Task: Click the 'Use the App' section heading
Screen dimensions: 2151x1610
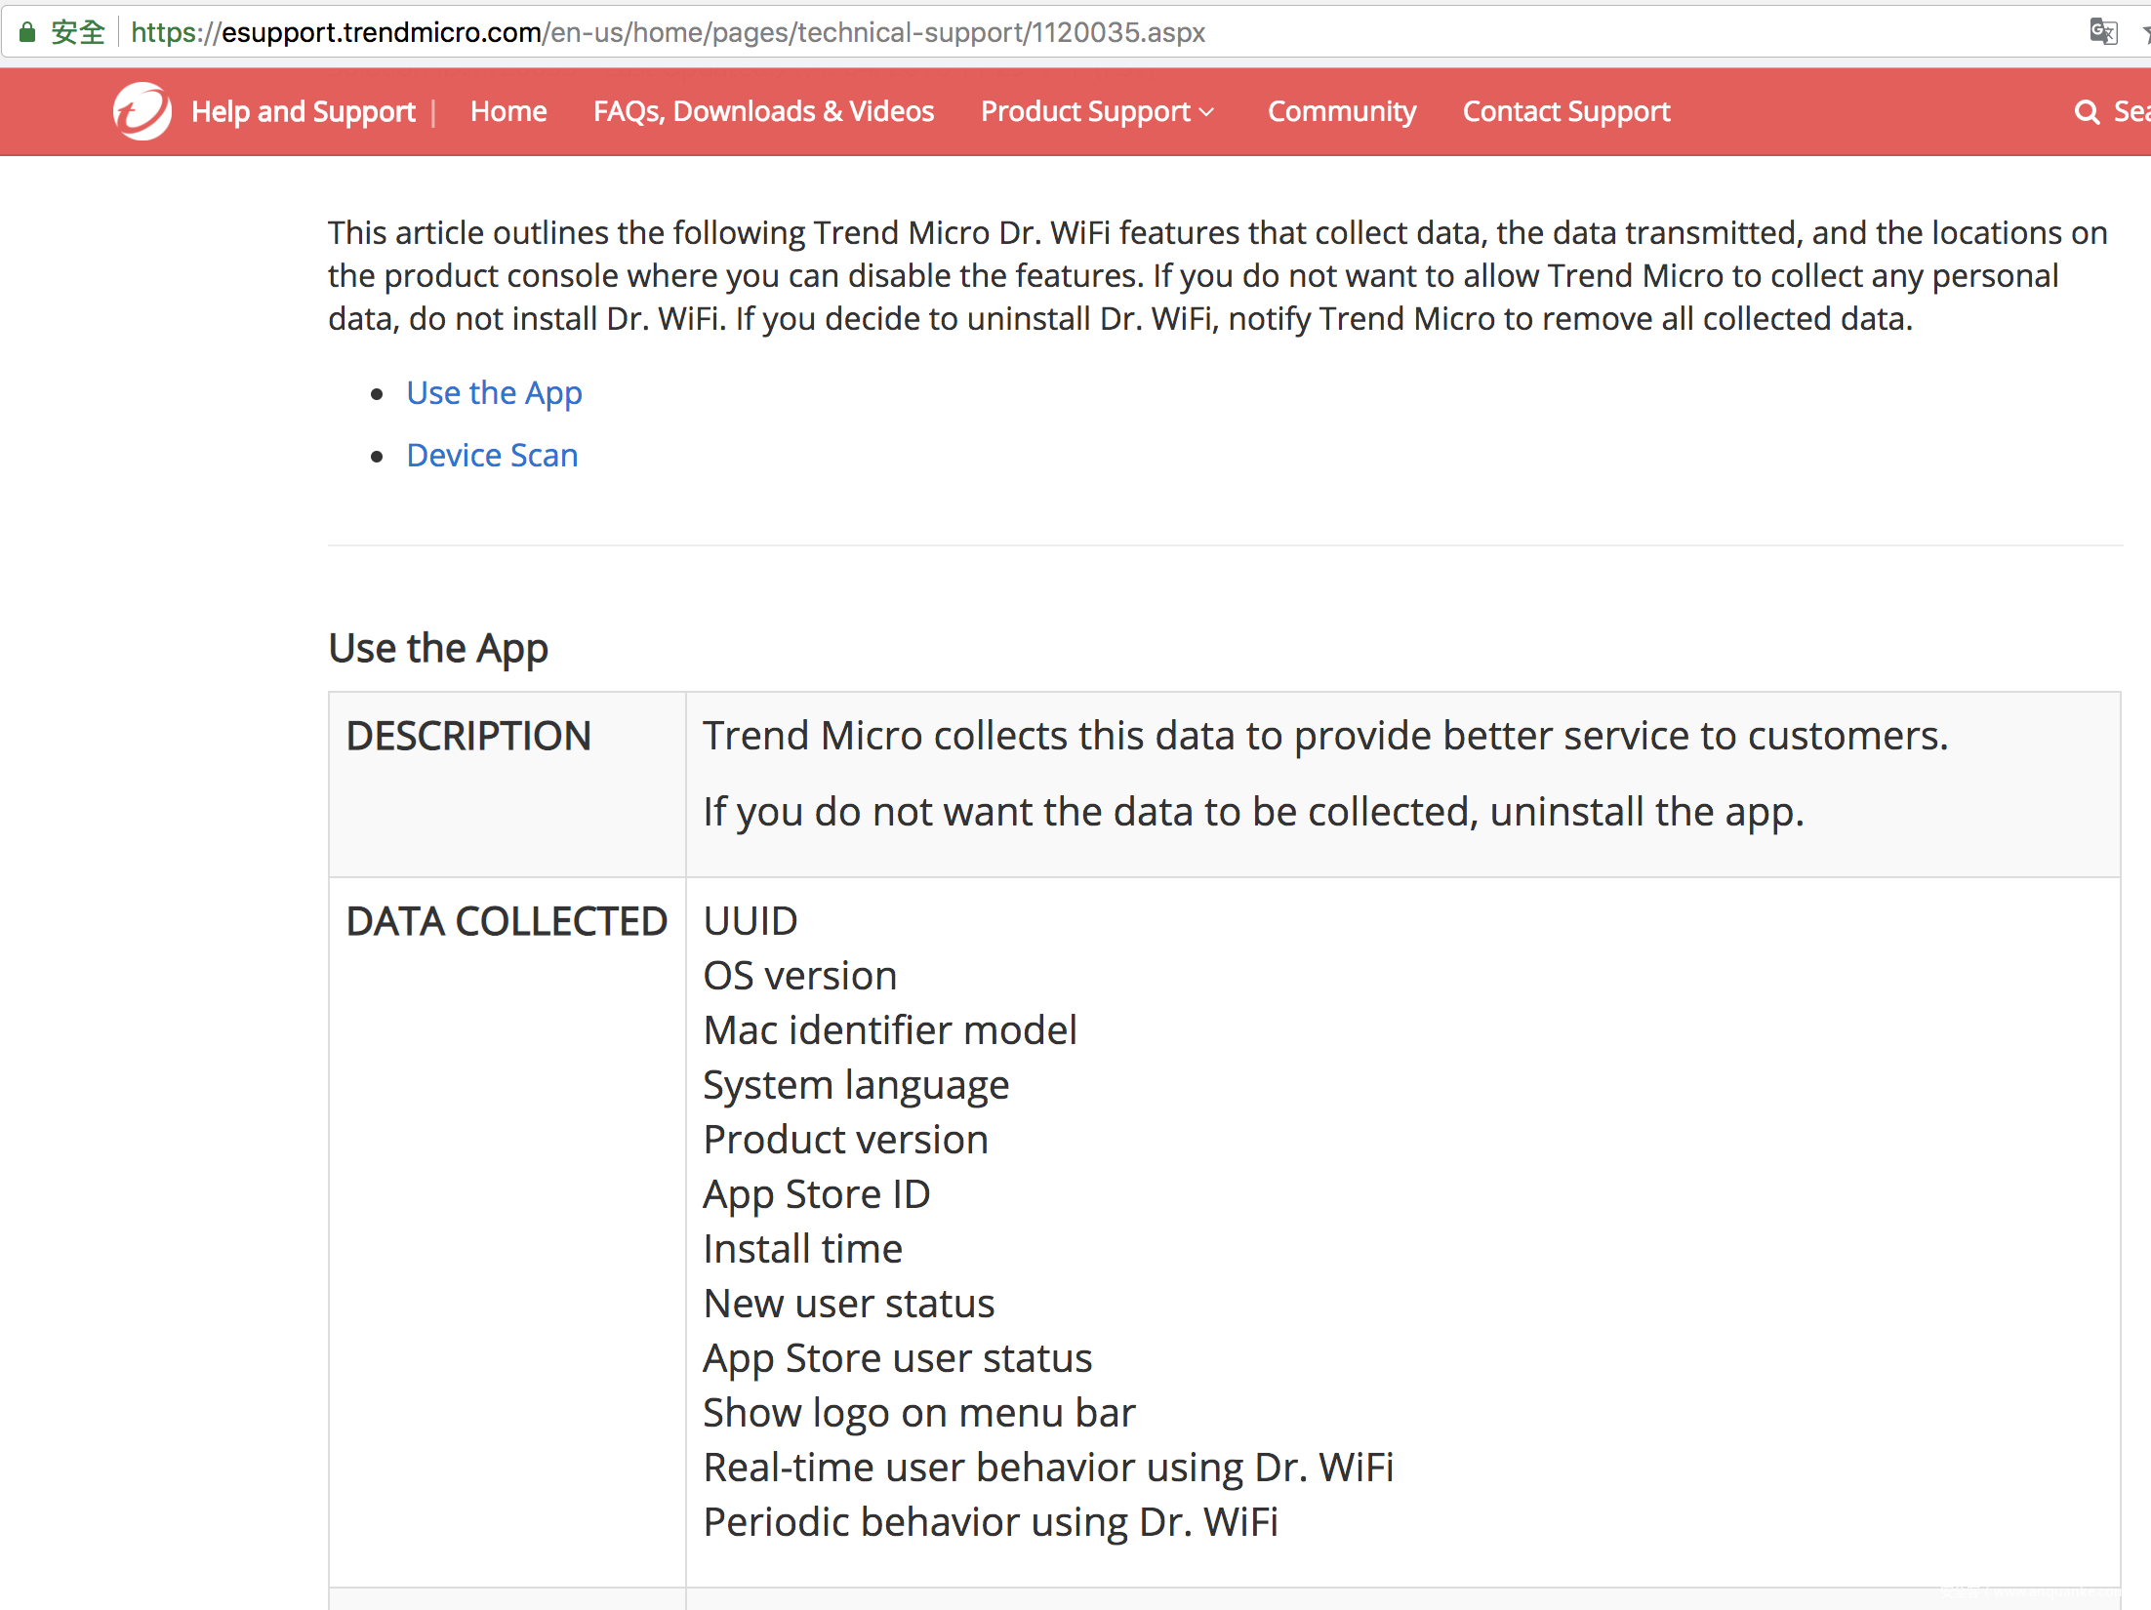Action: click(x=438, y=649)
